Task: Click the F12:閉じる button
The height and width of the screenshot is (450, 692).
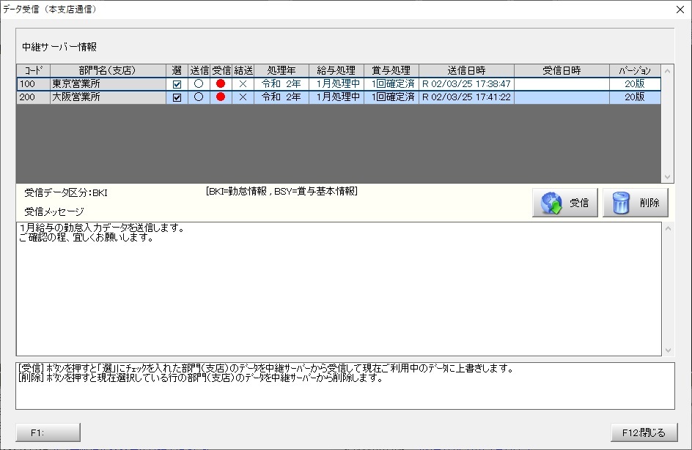Action: (644, 432)
